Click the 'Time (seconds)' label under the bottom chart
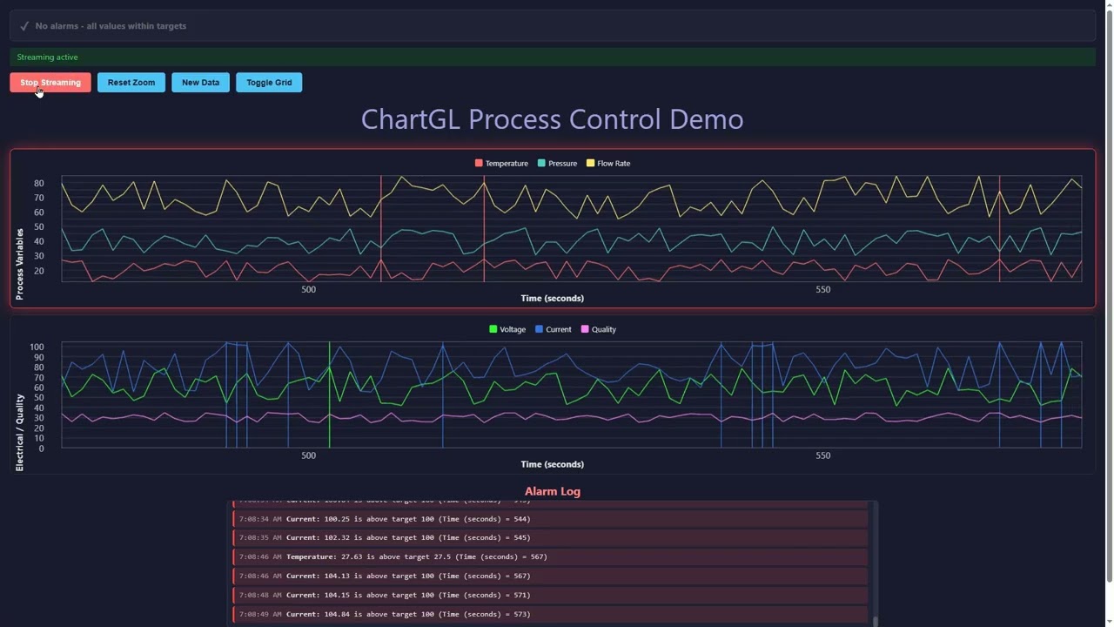The image size is (1114, 627). 553,464
